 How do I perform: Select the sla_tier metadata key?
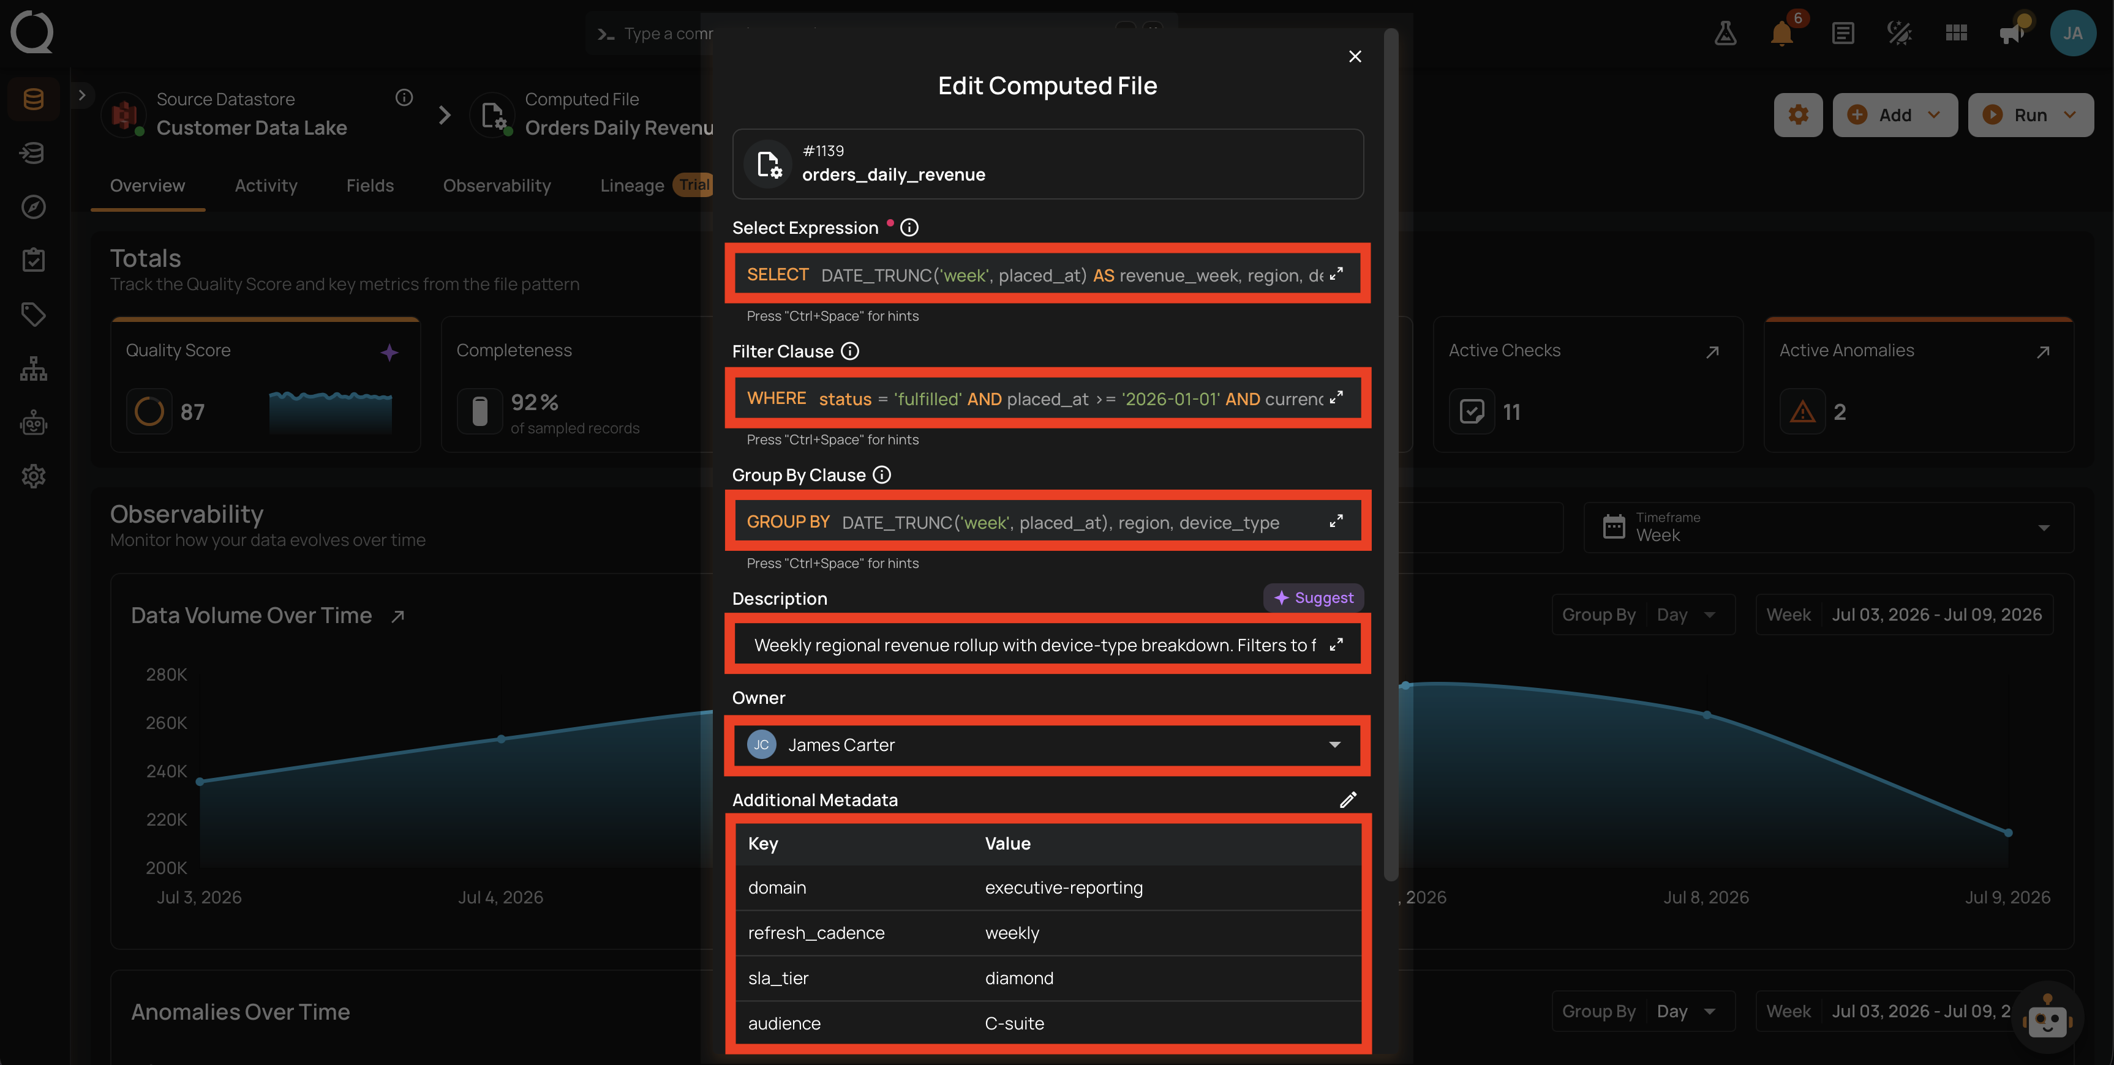point(778,978)
